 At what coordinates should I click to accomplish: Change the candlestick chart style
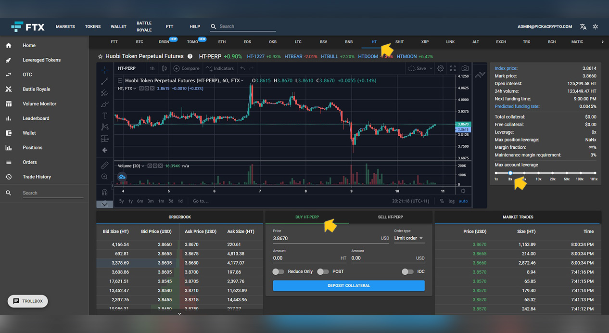point(165,68)
